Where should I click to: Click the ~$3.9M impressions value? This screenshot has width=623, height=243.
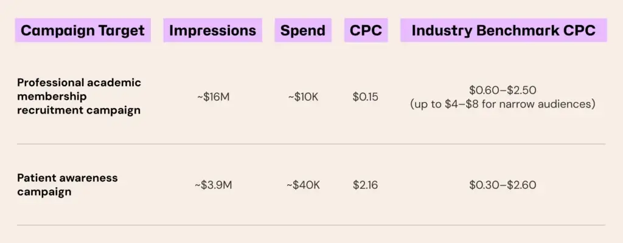pyautogui.click(x=212, y=185)
